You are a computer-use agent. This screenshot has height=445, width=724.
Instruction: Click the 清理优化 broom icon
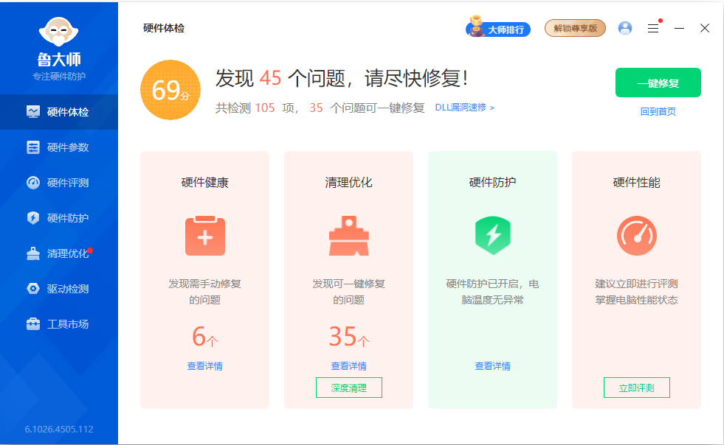coord(348,236)
